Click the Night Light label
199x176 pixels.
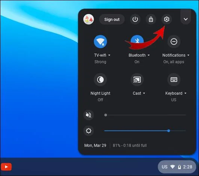click(x=100, y=93)
